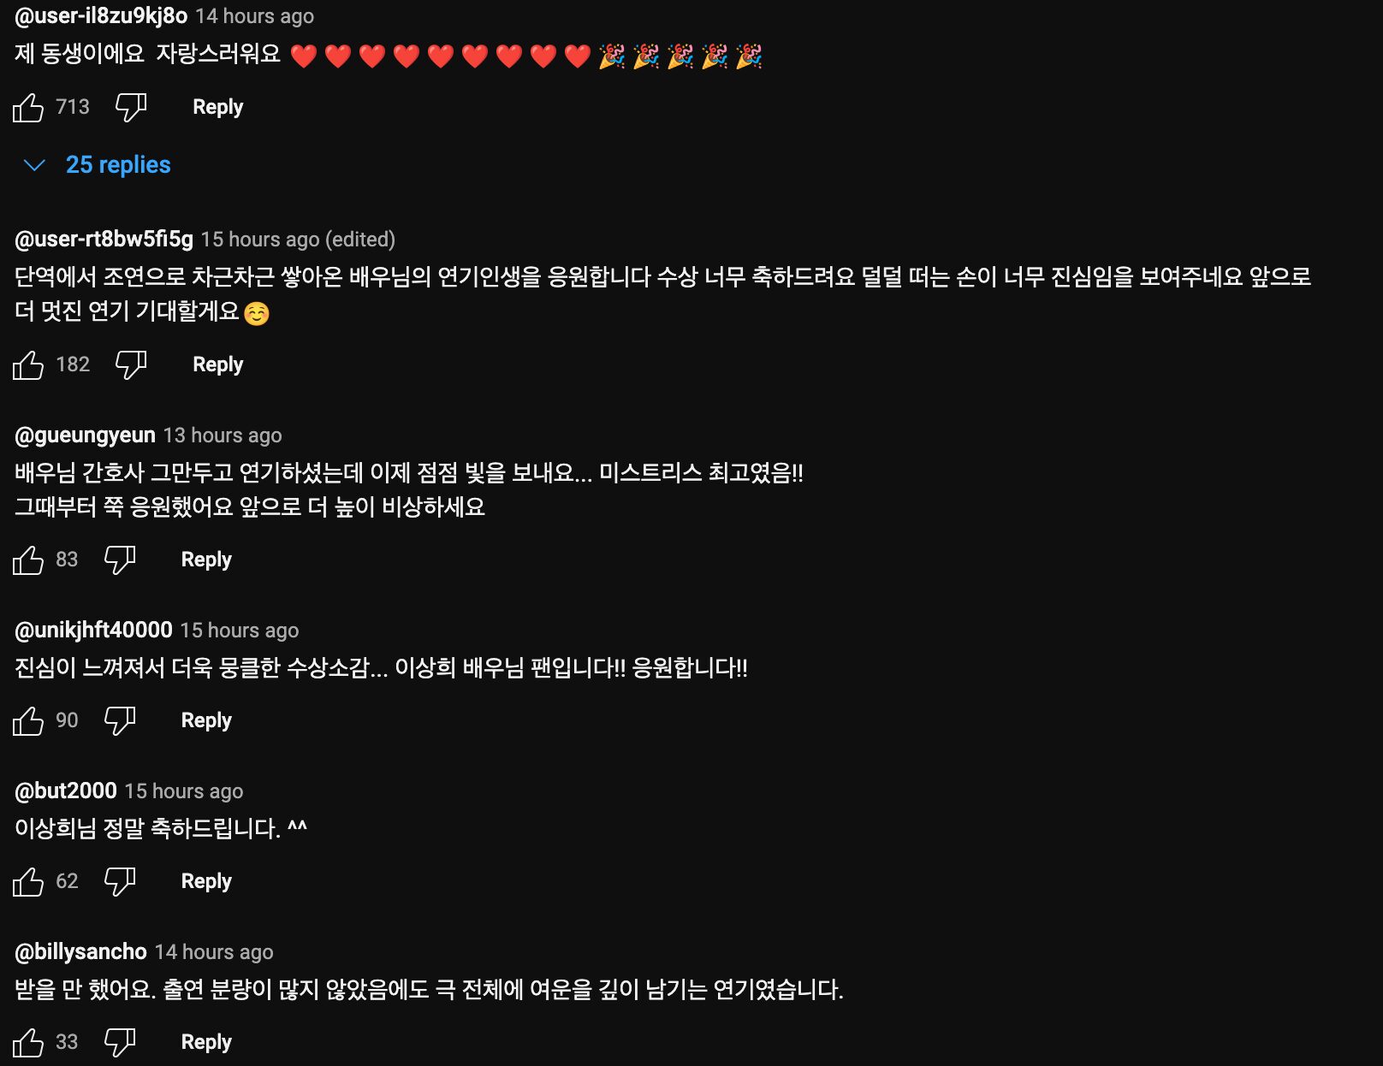
Task: Dislike the comment by @user-il8zu9kj8o
Action: coord(131,108)
